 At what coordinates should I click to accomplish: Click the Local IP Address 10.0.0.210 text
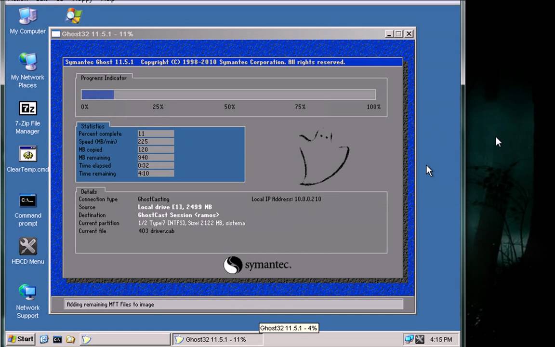(x=286, y=199)
